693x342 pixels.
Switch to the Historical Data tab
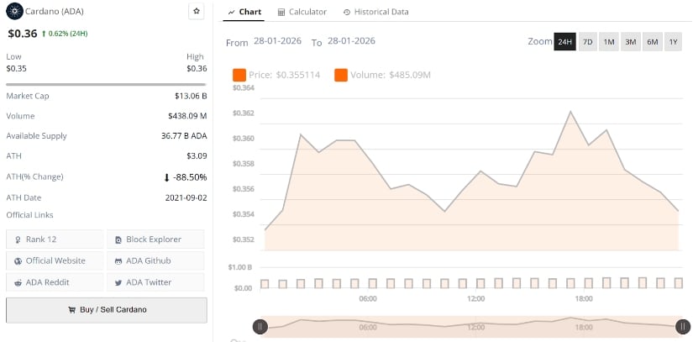375,12
